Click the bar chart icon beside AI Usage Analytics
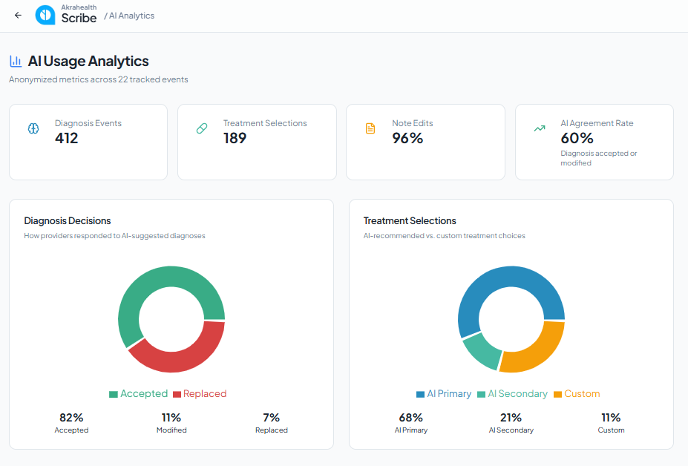 (16, 61)
